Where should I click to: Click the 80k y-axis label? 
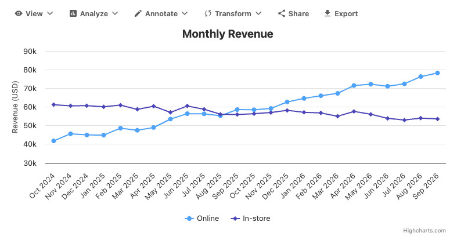point(30,70)
